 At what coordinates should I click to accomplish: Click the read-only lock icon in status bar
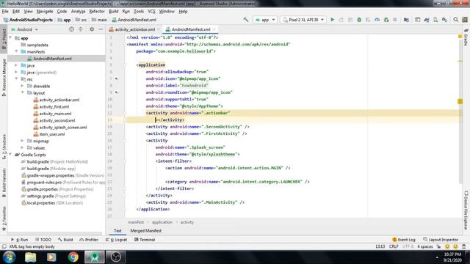(438, 246)
